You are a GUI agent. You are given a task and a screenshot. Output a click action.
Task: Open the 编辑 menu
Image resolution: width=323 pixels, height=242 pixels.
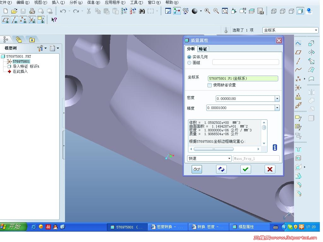point(23,3)
